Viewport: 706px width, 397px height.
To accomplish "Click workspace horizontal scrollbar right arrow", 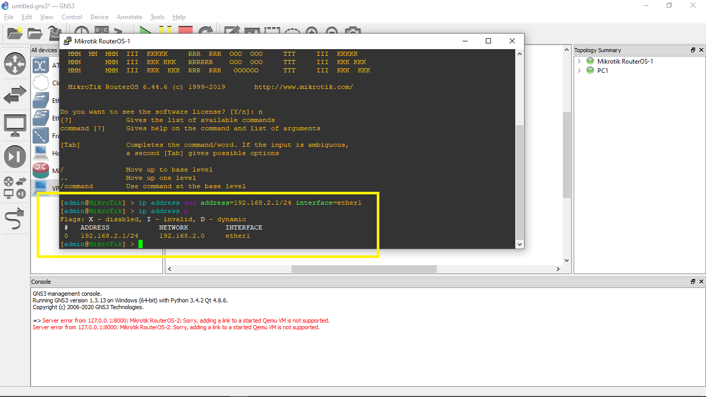I will coord(558,269).
